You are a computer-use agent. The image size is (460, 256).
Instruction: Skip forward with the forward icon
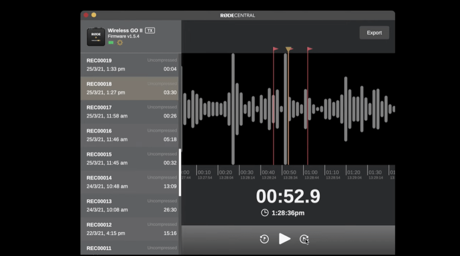pyautogui.click(x=304, y=239)
